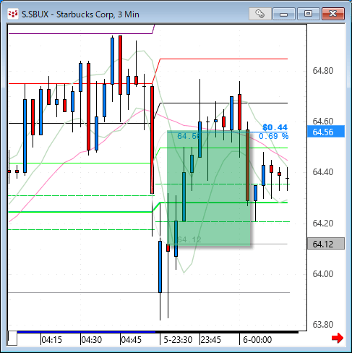The height and width of the screenshot is (353, 352).
Task: Click the 04:30 time axis label
Action: [x=91, y=340]
